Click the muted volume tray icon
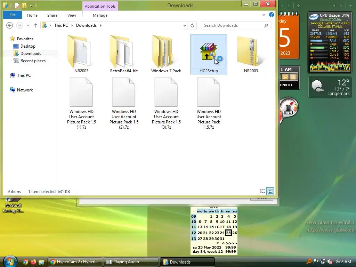The image size is (356, 267). 330,261
